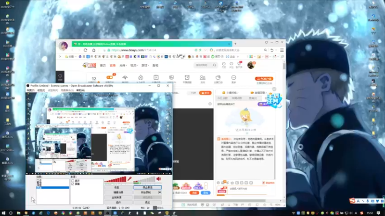
Task: Click the orange PC客户端 button
Action: [x=264, y=79]
